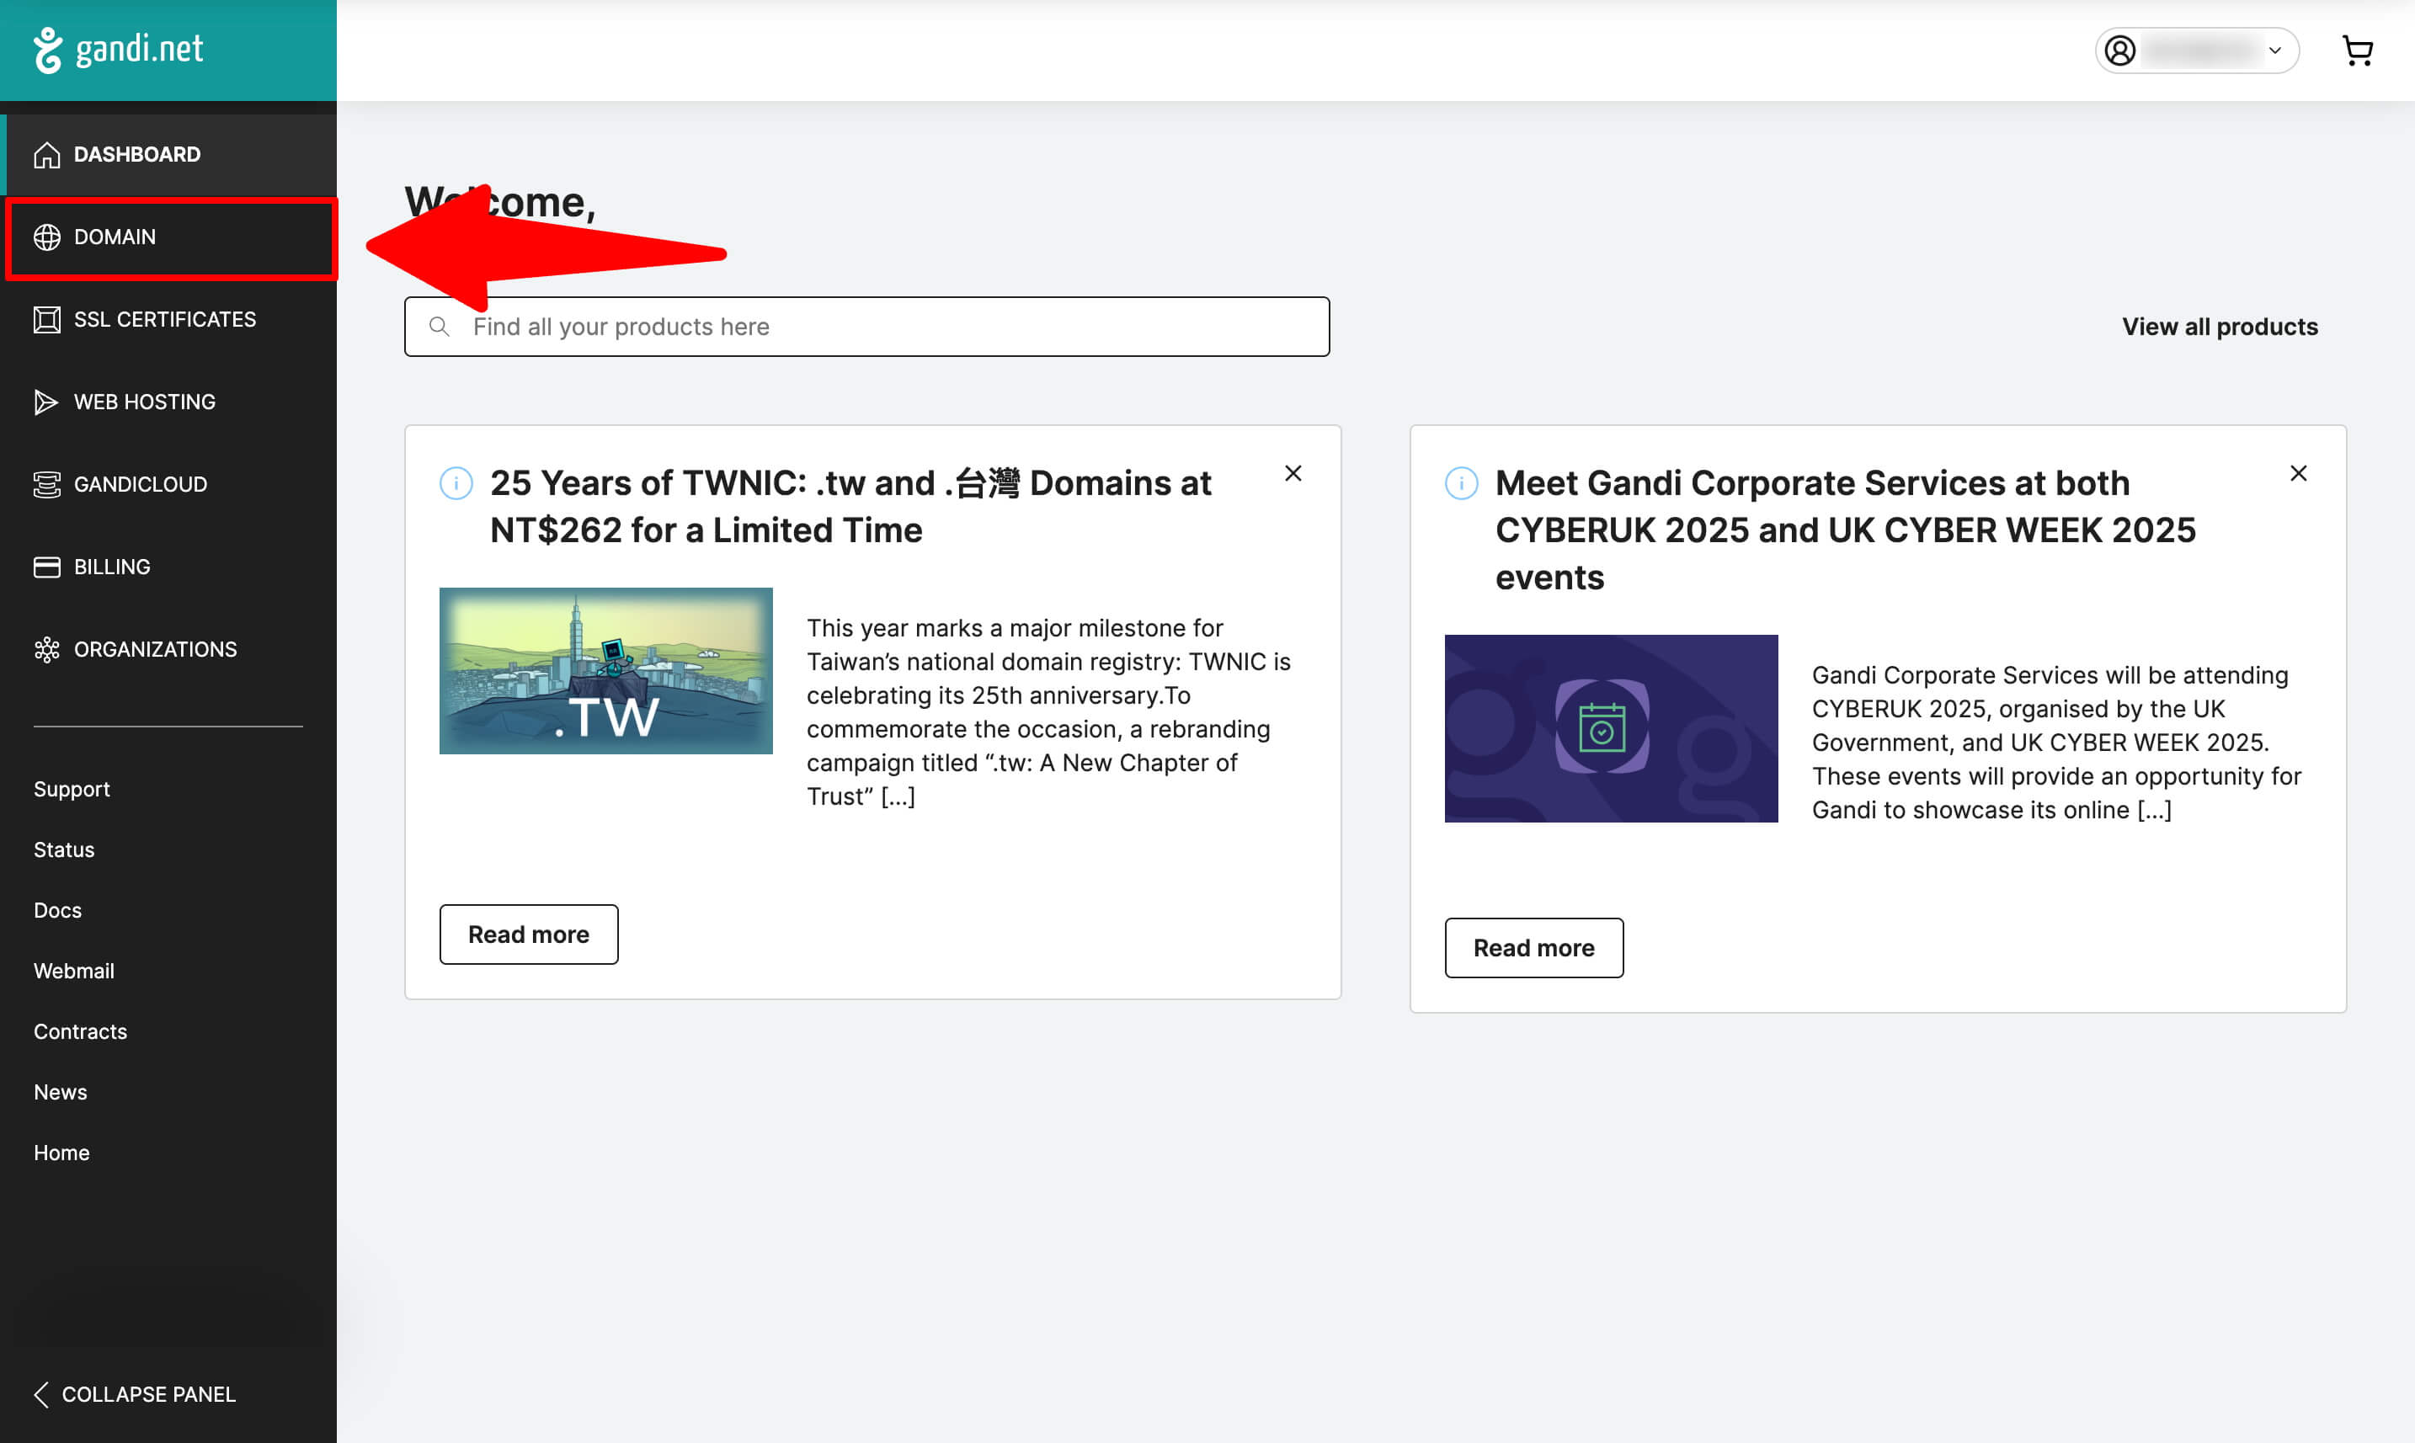Click the shopping cart icon
The image size is (2415, 1443).
tap(2357, 51)
